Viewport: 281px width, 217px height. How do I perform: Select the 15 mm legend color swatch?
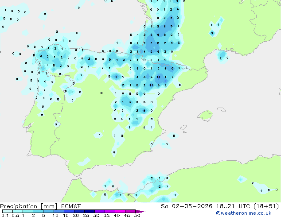coord(69,211)
